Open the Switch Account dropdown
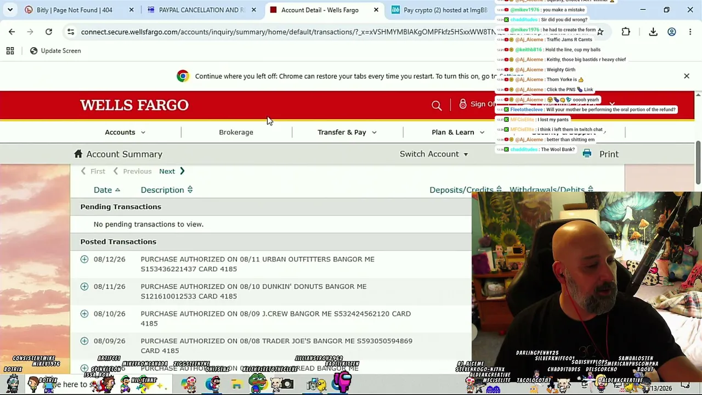The image size is (702, 395). pyautogui.click(x=434, y=154)
